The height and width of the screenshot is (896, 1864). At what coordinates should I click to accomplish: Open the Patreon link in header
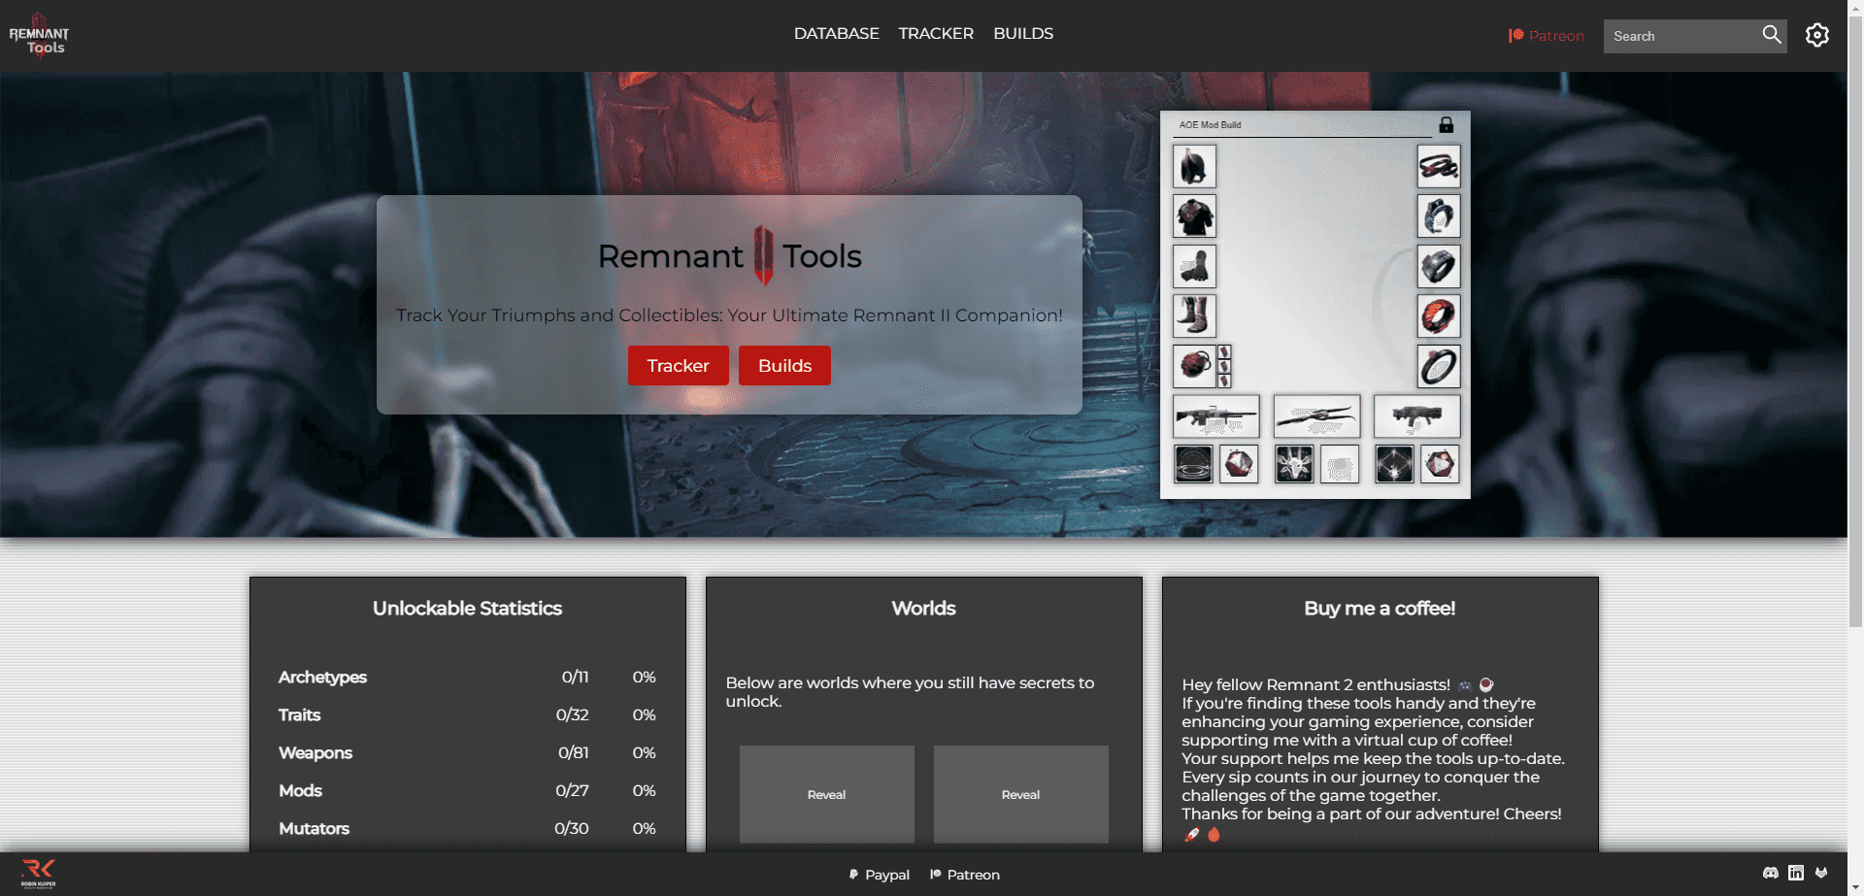point(1546,36)
